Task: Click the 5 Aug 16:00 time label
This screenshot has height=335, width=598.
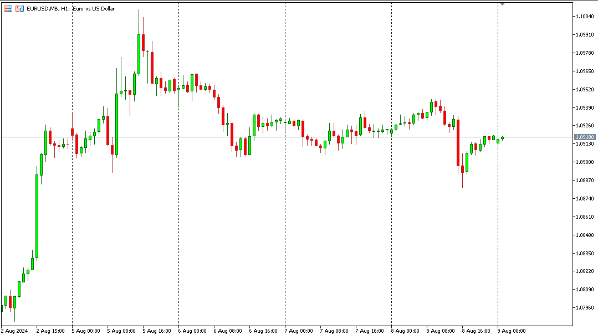Action: (x=157, y=331)
